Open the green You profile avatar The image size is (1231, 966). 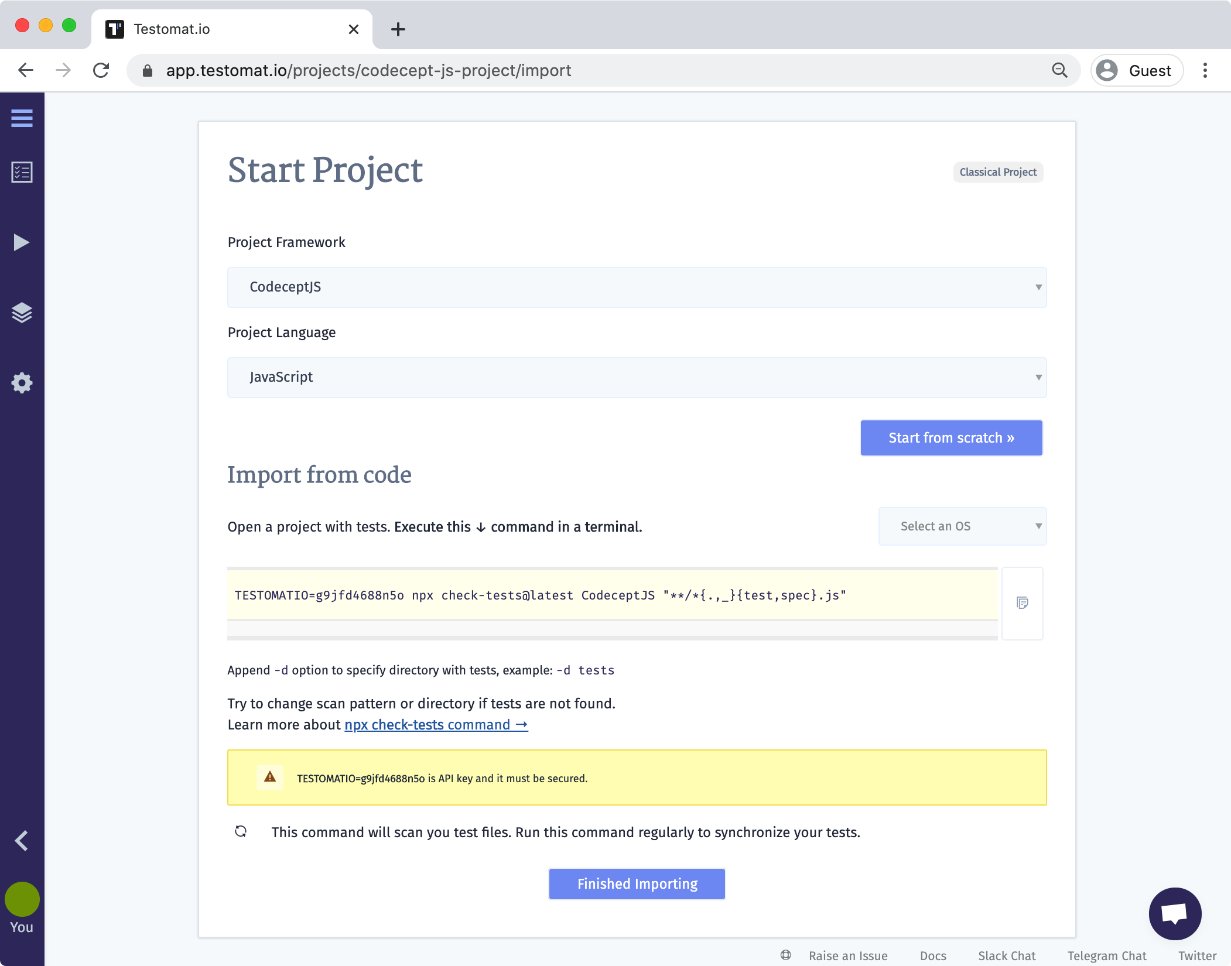click(22, 899)
